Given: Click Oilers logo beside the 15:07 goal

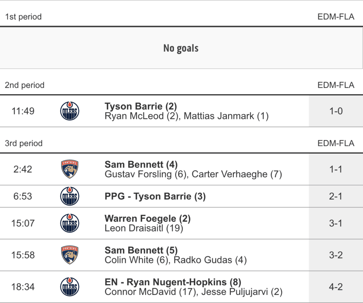Looking at the screenshot, I should pyautogui.click(x=69, y=223).
